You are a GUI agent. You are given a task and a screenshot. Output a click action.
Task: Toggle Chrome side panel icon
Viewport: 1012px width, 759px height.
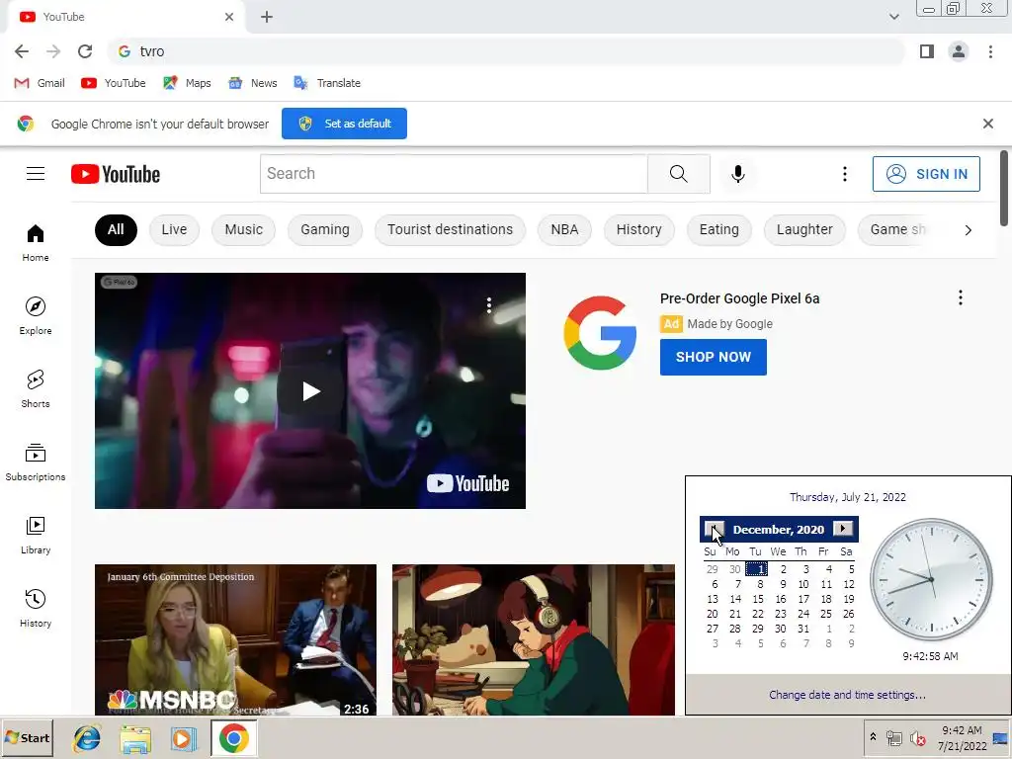927,51
